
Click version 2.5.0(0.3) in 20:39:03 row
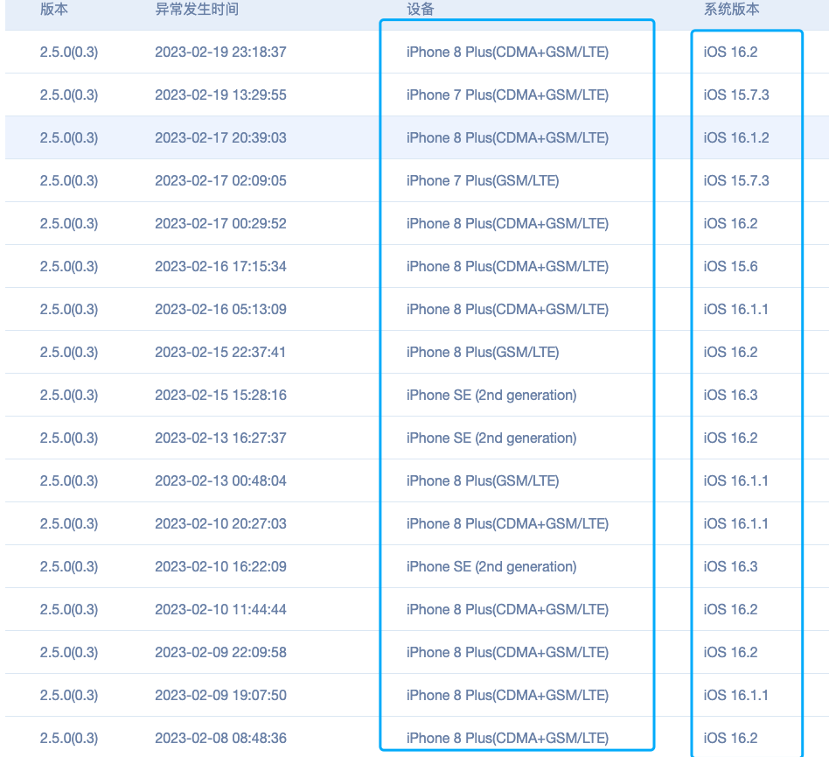pyautogui.click(x=69, y=137)
